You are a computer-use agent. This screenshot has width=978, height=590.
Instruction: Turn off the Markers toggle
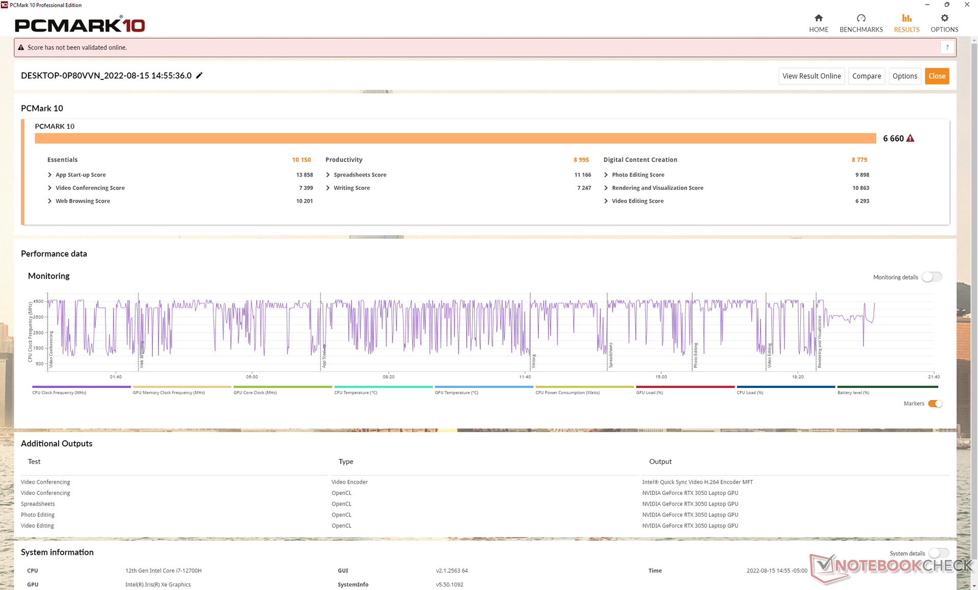coord(935,404)
